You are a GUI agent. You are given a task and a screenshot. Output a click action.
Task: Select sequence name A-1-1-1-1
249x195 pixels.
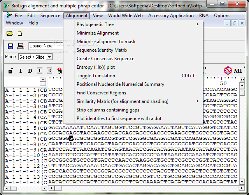tap(26, 90)
